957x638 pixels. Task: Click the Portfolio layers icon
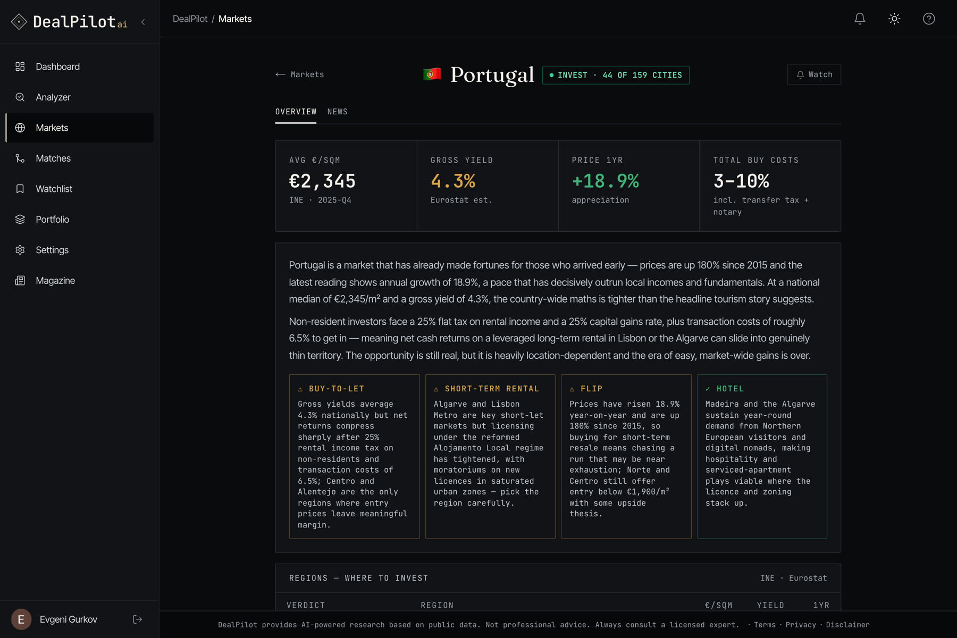click(x=20, y=220)
